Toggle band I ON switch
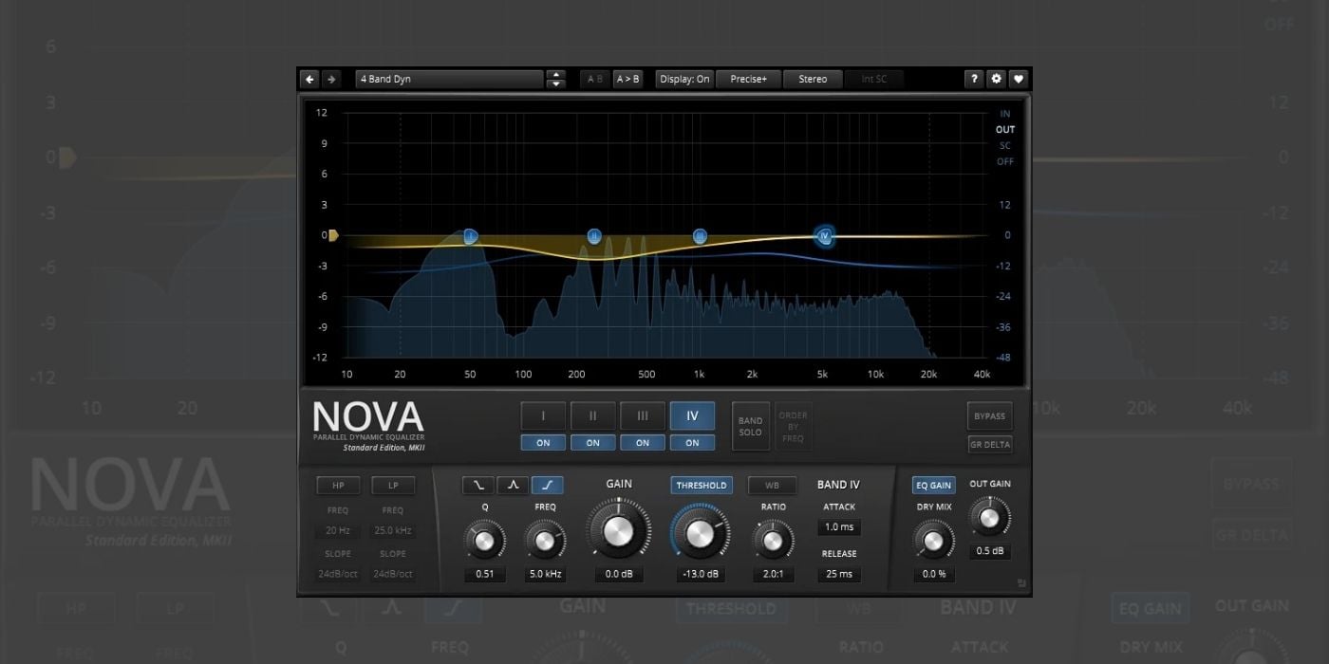 543,442
